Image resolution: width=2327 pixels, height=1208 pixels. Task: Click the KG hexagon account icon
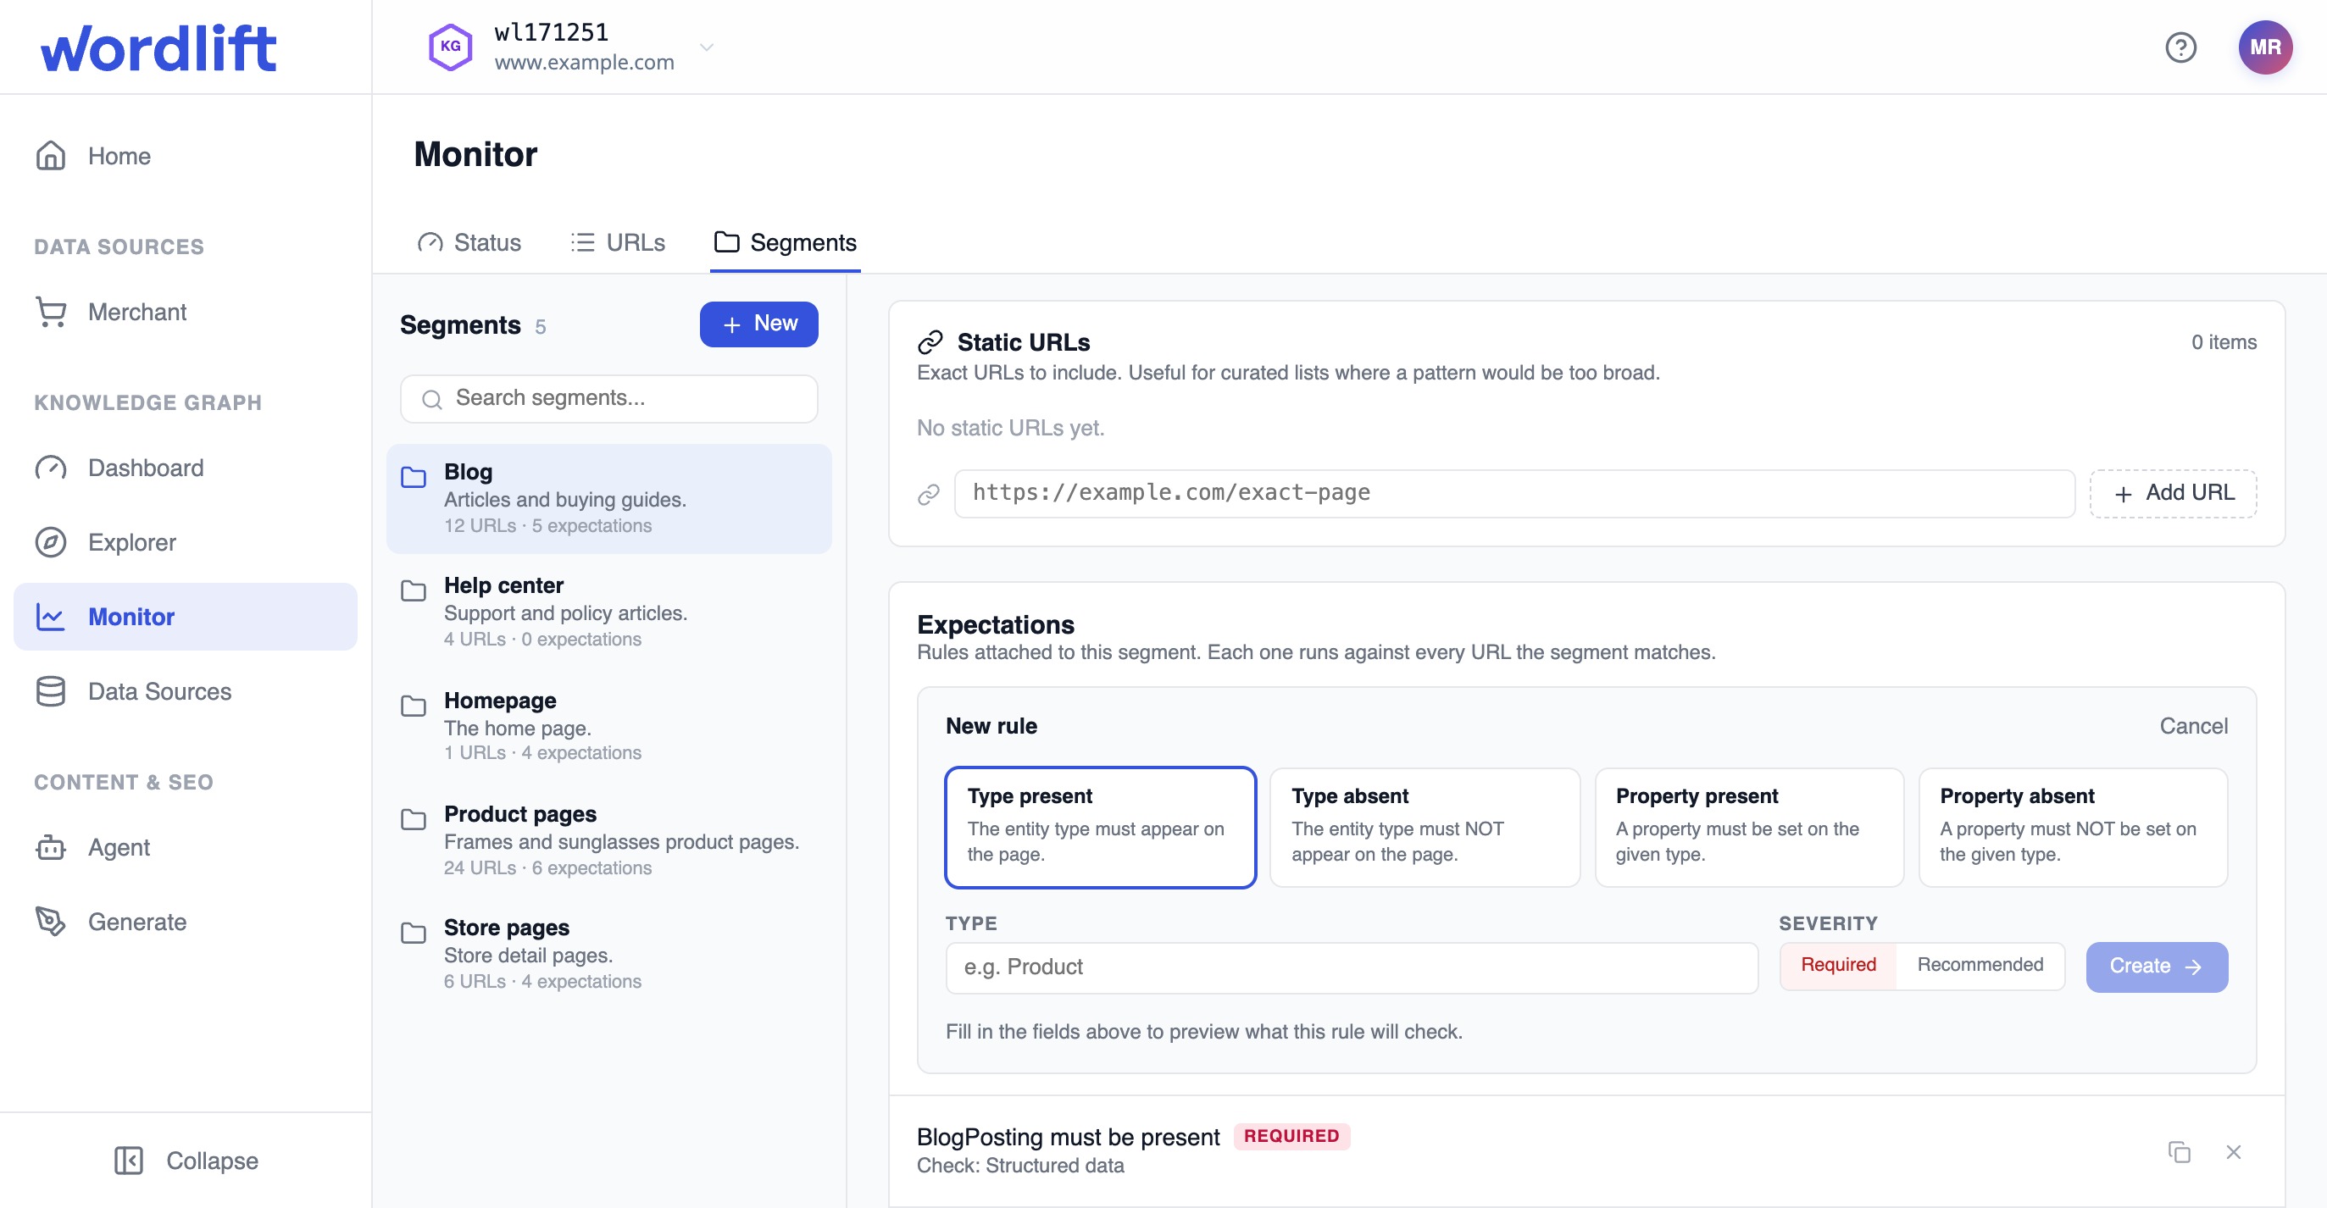450,47
